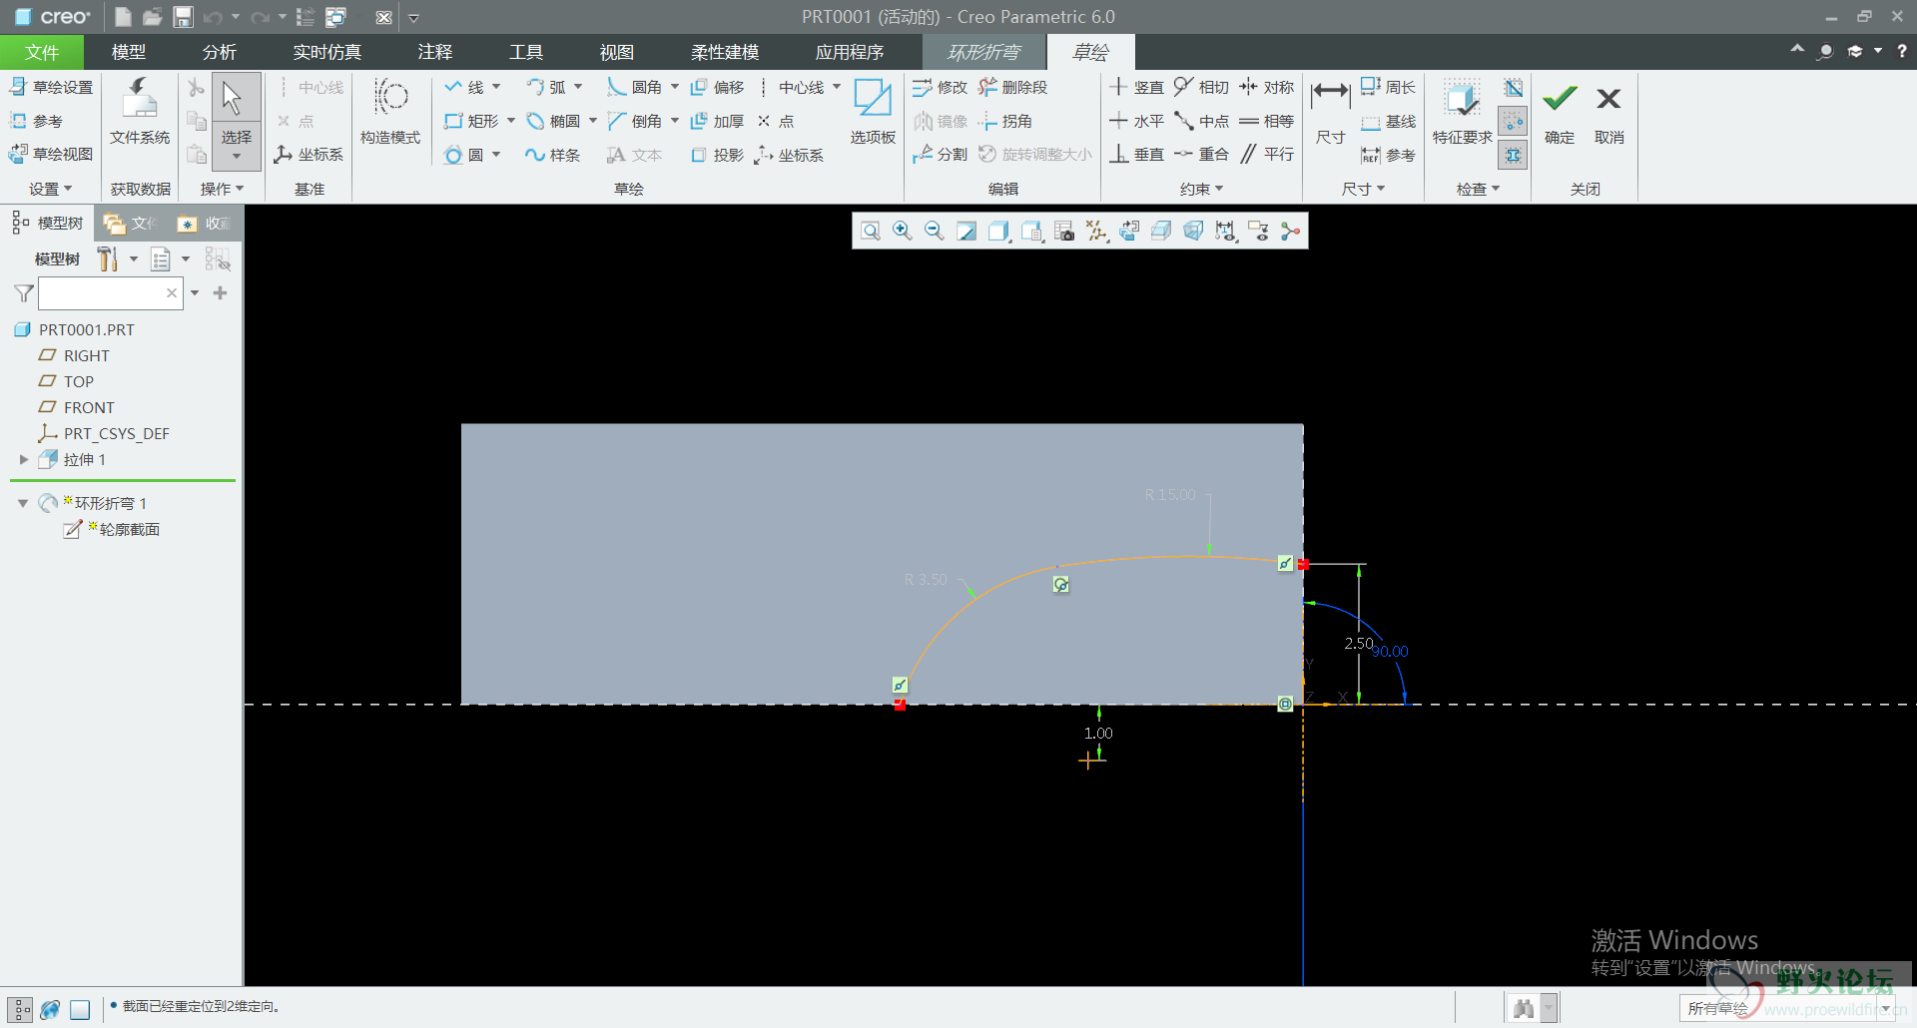Viewport: 1917px width, 1028px height.
Task: Apply the 竖直 vertical constraint
Action: pyautogui.click(x=1136, y=88)
